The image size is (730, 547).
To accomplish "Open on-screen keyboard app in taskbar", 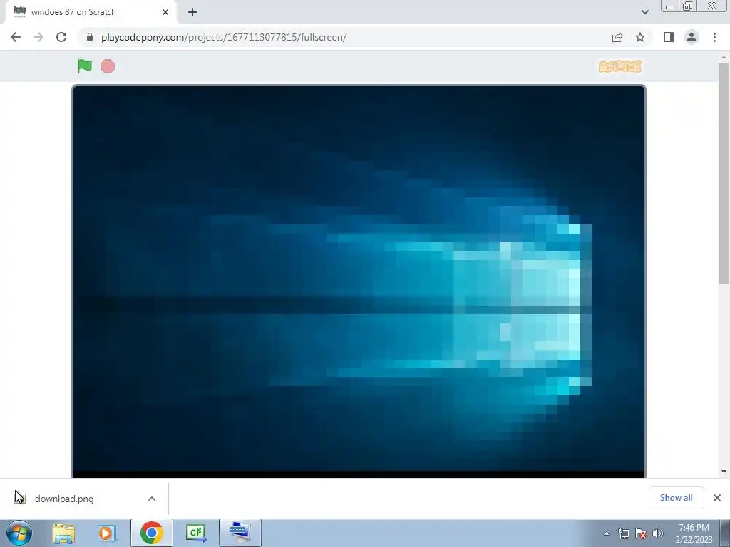I will pos(240,533).
